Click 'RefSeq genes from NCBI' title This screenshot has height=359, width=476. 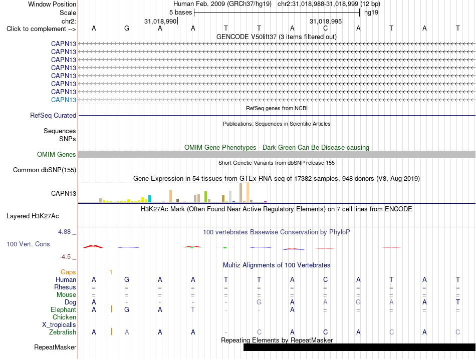(277, 108)
